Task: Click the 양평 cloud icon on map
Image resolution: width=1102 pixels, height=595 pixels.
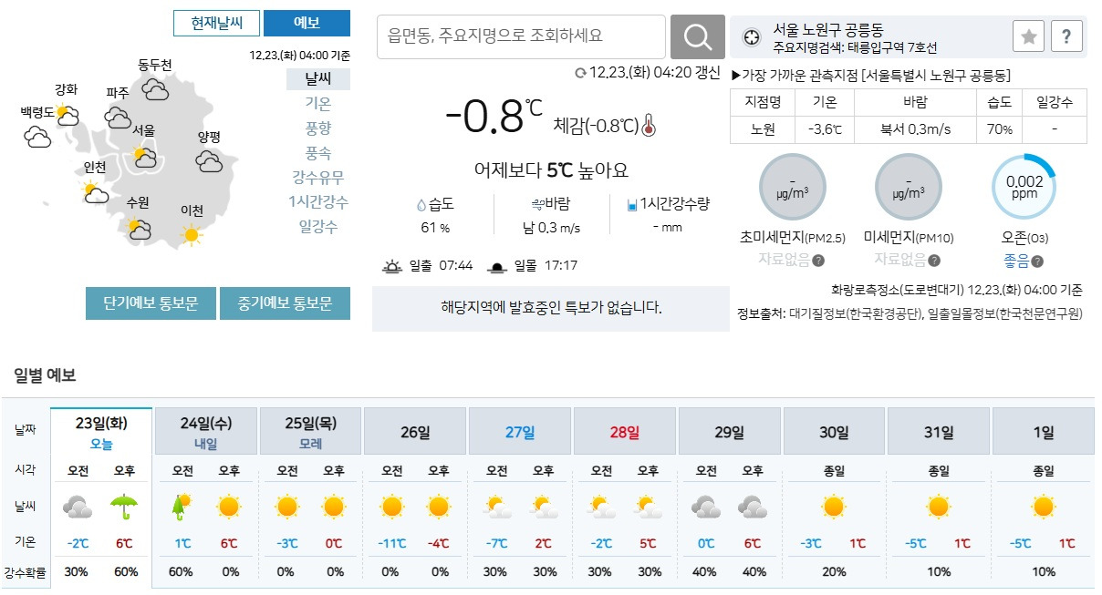Action: (209, 162)
